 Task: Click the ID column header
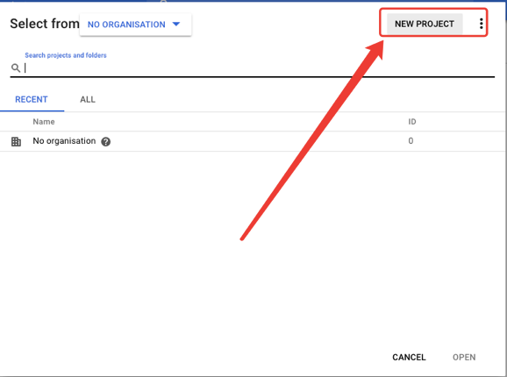(x=412, y=122)
